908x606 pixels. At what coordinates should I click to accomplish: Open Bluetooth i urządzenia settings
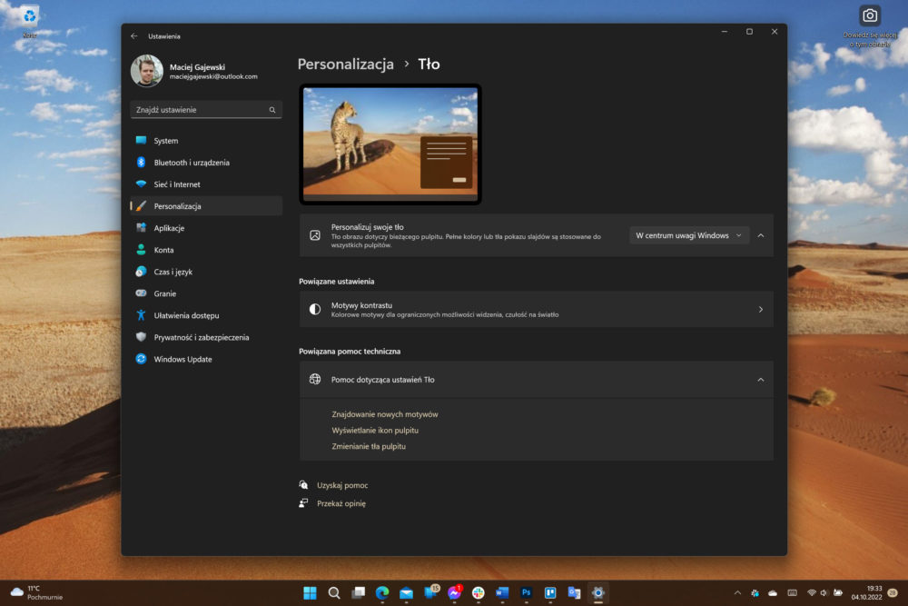click(x=206, y=163)
